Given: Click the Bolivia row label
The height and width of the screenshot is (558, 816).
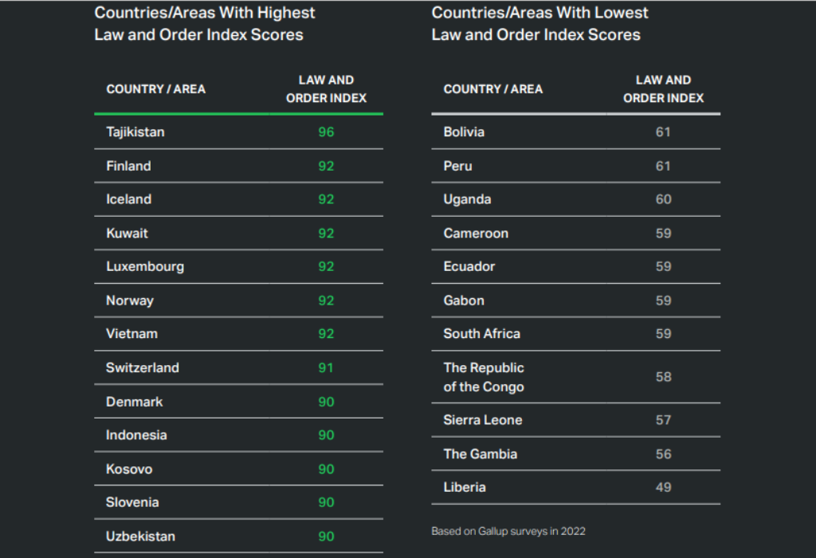Looking at the screenshot, I should coord(464,132).
